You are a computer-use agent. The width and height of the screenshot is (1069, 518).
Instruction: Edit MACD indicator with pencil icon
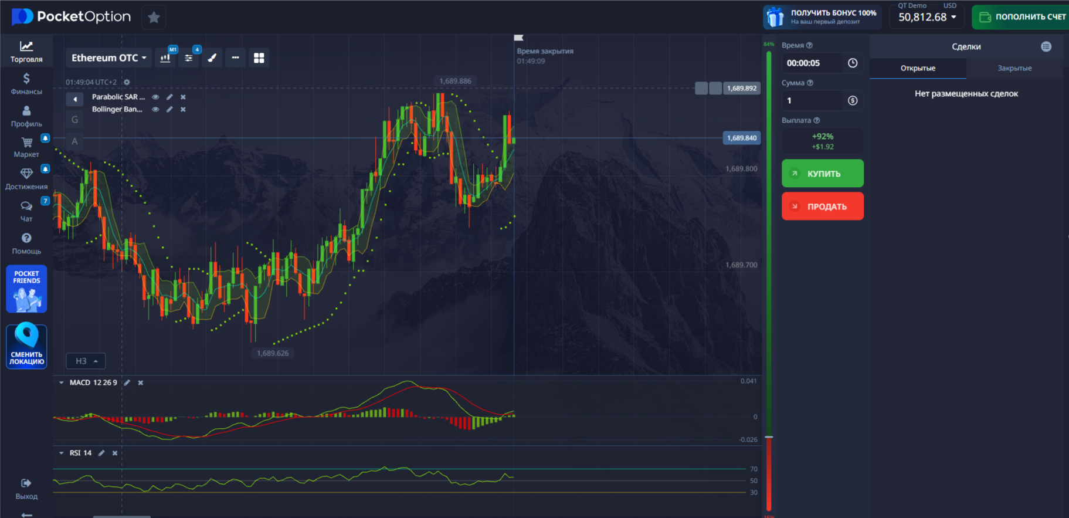coord(127,382)
